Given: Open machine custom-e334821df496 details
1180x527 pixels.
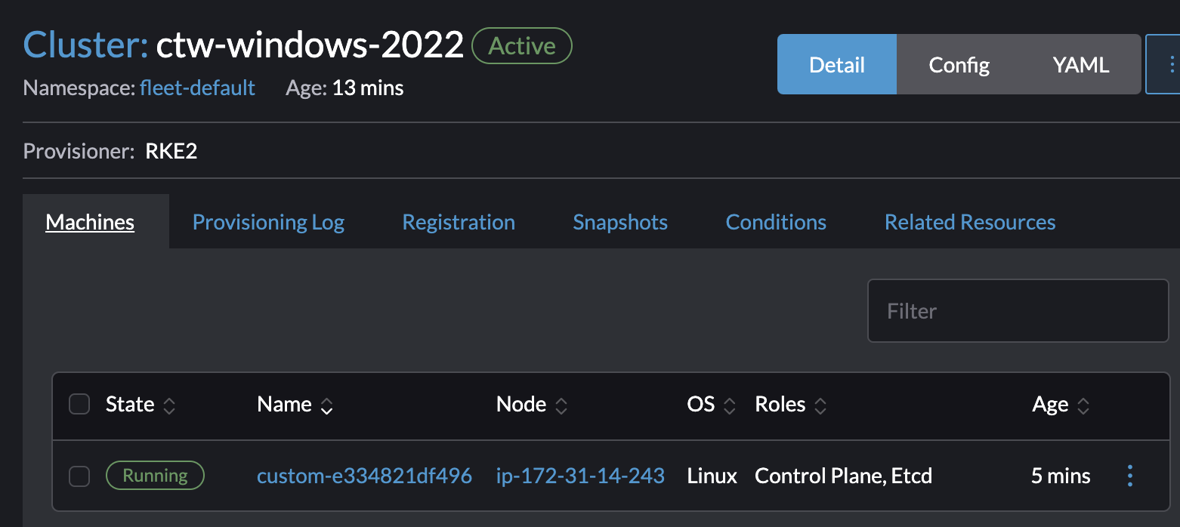Looking at the screenshot, I should (365, 476).
